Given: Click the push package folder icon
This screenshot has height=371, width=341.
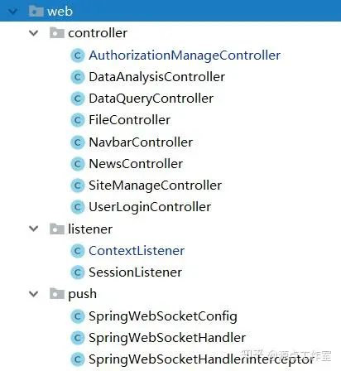Looking at the screenshot, I should pos(57,294).
